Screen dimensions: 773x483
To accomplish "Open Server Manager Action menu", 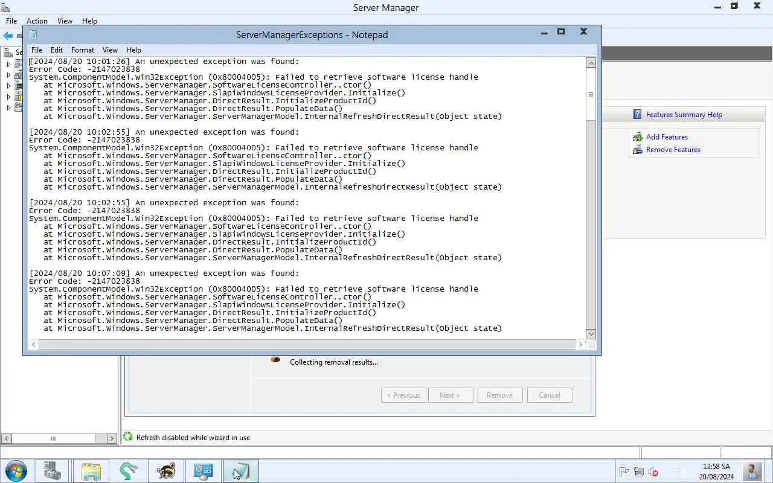I will [37, 21].
